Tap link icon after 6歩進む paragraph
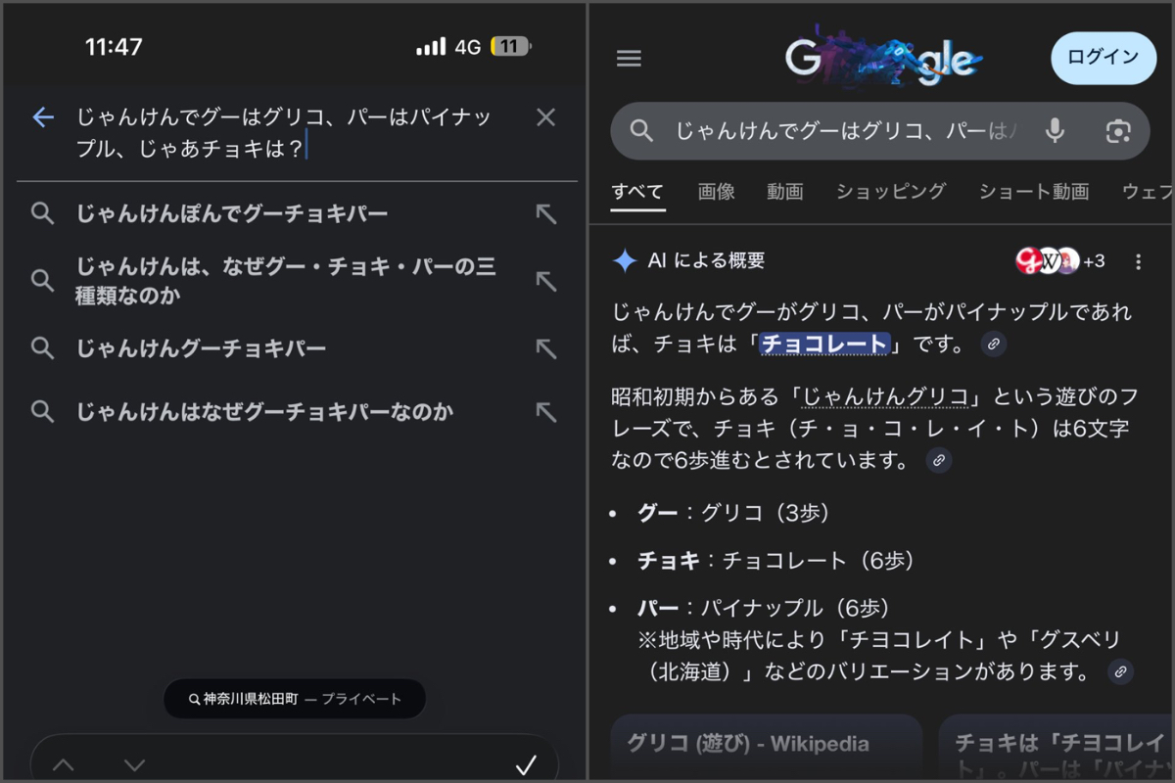Image resolution: width=1175 pixels, height=783 pixels. 938,460
